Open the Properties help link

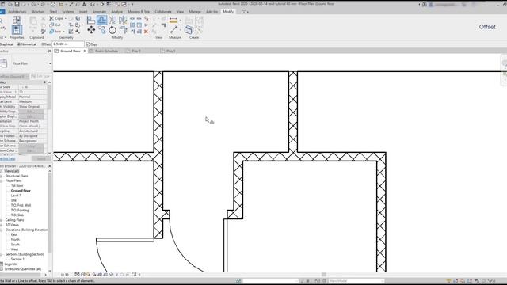tap(7, 158)
